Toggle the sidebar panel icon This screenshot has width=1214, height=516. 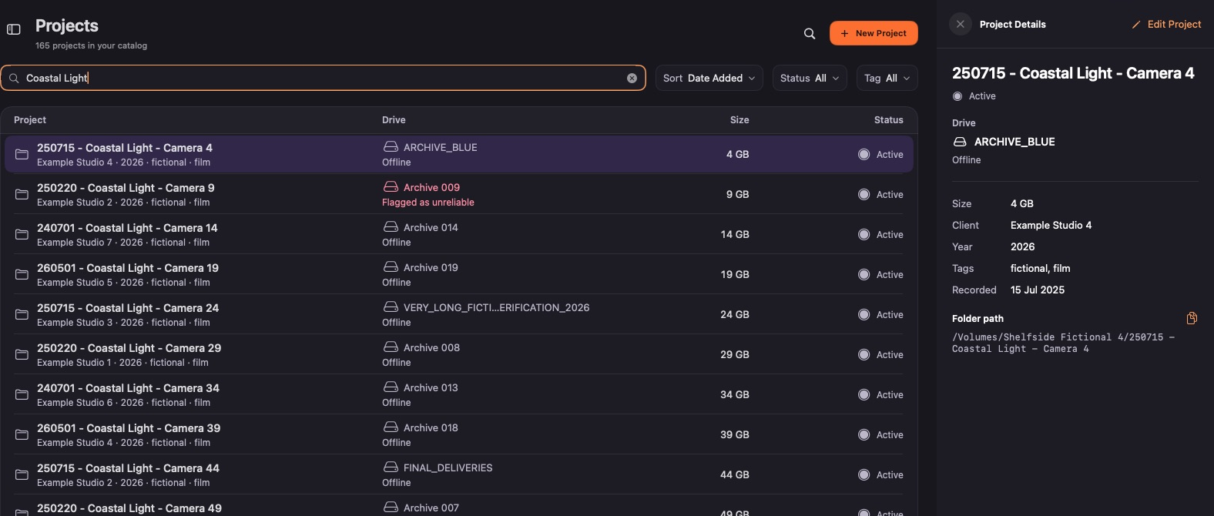click(x=14, y=29)
